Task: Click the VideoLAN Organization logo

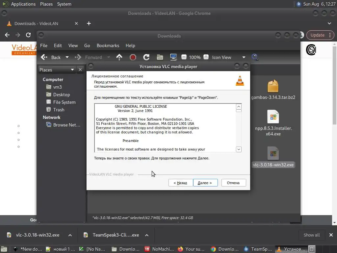Action: [24, 49]
